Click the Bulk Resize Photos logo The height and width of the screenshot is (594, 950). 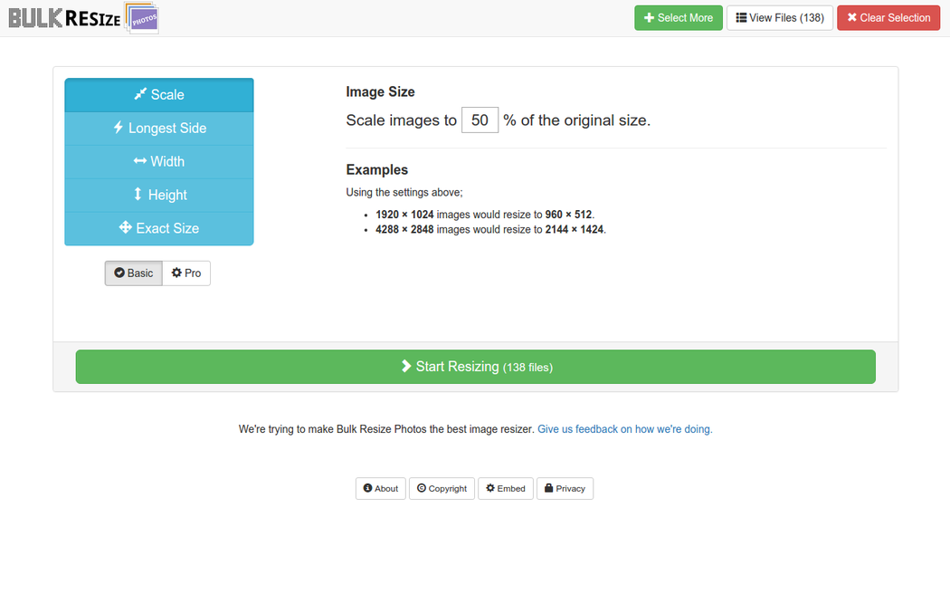[83, 18]
